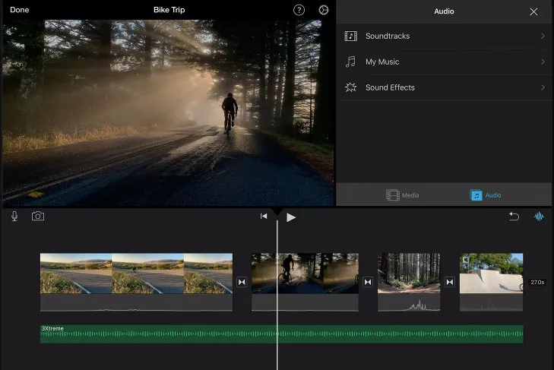Viewport: 554px width, 370px height.
Task: Edit transition before the skate ramp clip
Action: (x=450, y=282)
